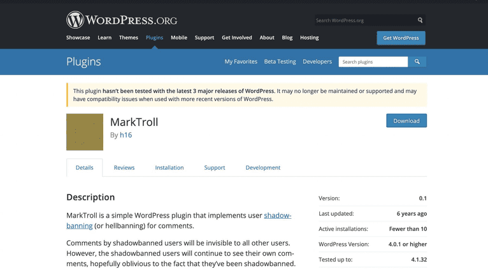Click the WordPress.org logo
Screen dimensions: 488x271
pos(122,20)
